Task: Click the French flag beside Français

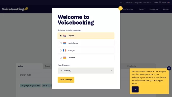Action: pos(65,50)
